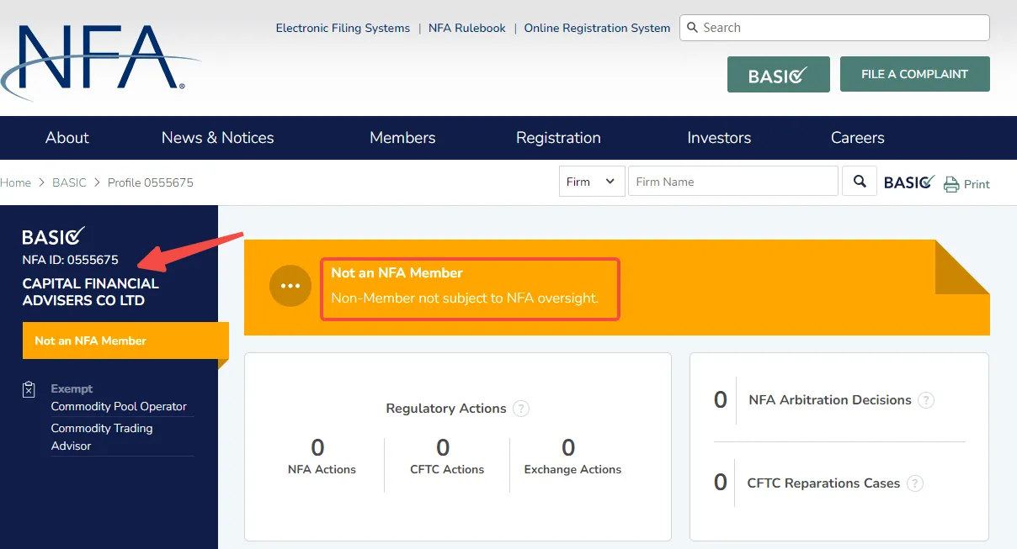This screenshot has height=549, width=1017.
Task: Click the NFA Arbitration Decisions label
Action: (x=830, y=400)
